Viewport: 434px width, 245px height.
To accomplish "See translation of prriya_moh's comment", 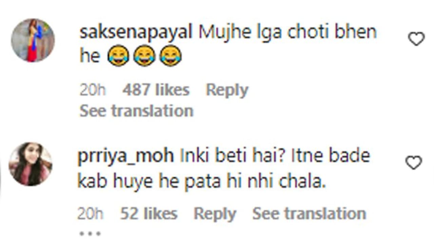I will tap(309, 214).
